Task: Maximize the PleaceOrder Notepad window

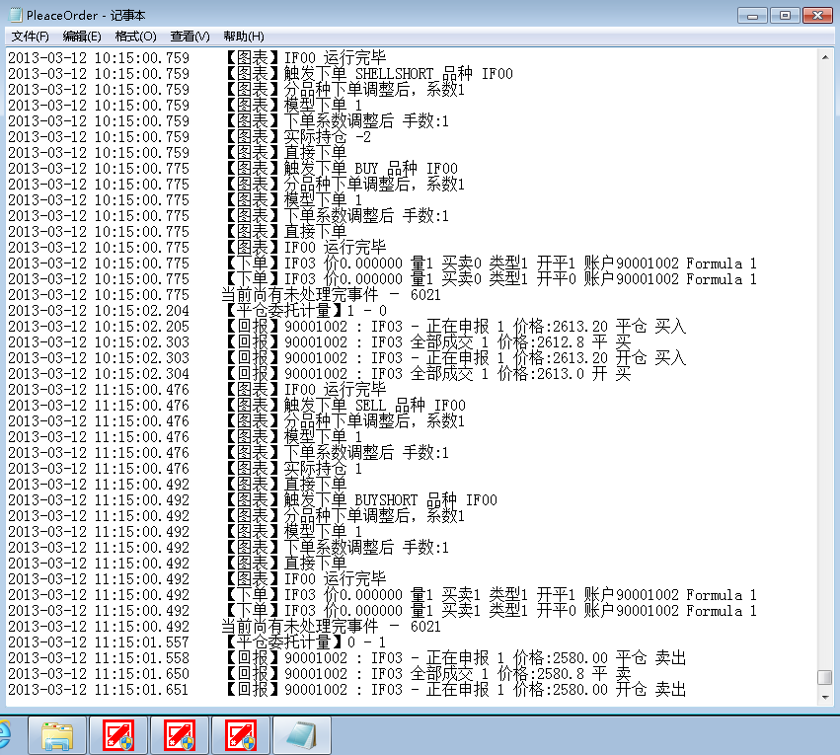Action: point(786,16)
